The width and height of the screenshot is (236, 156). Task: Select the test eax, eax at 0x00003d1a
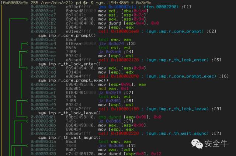(115, 142)
